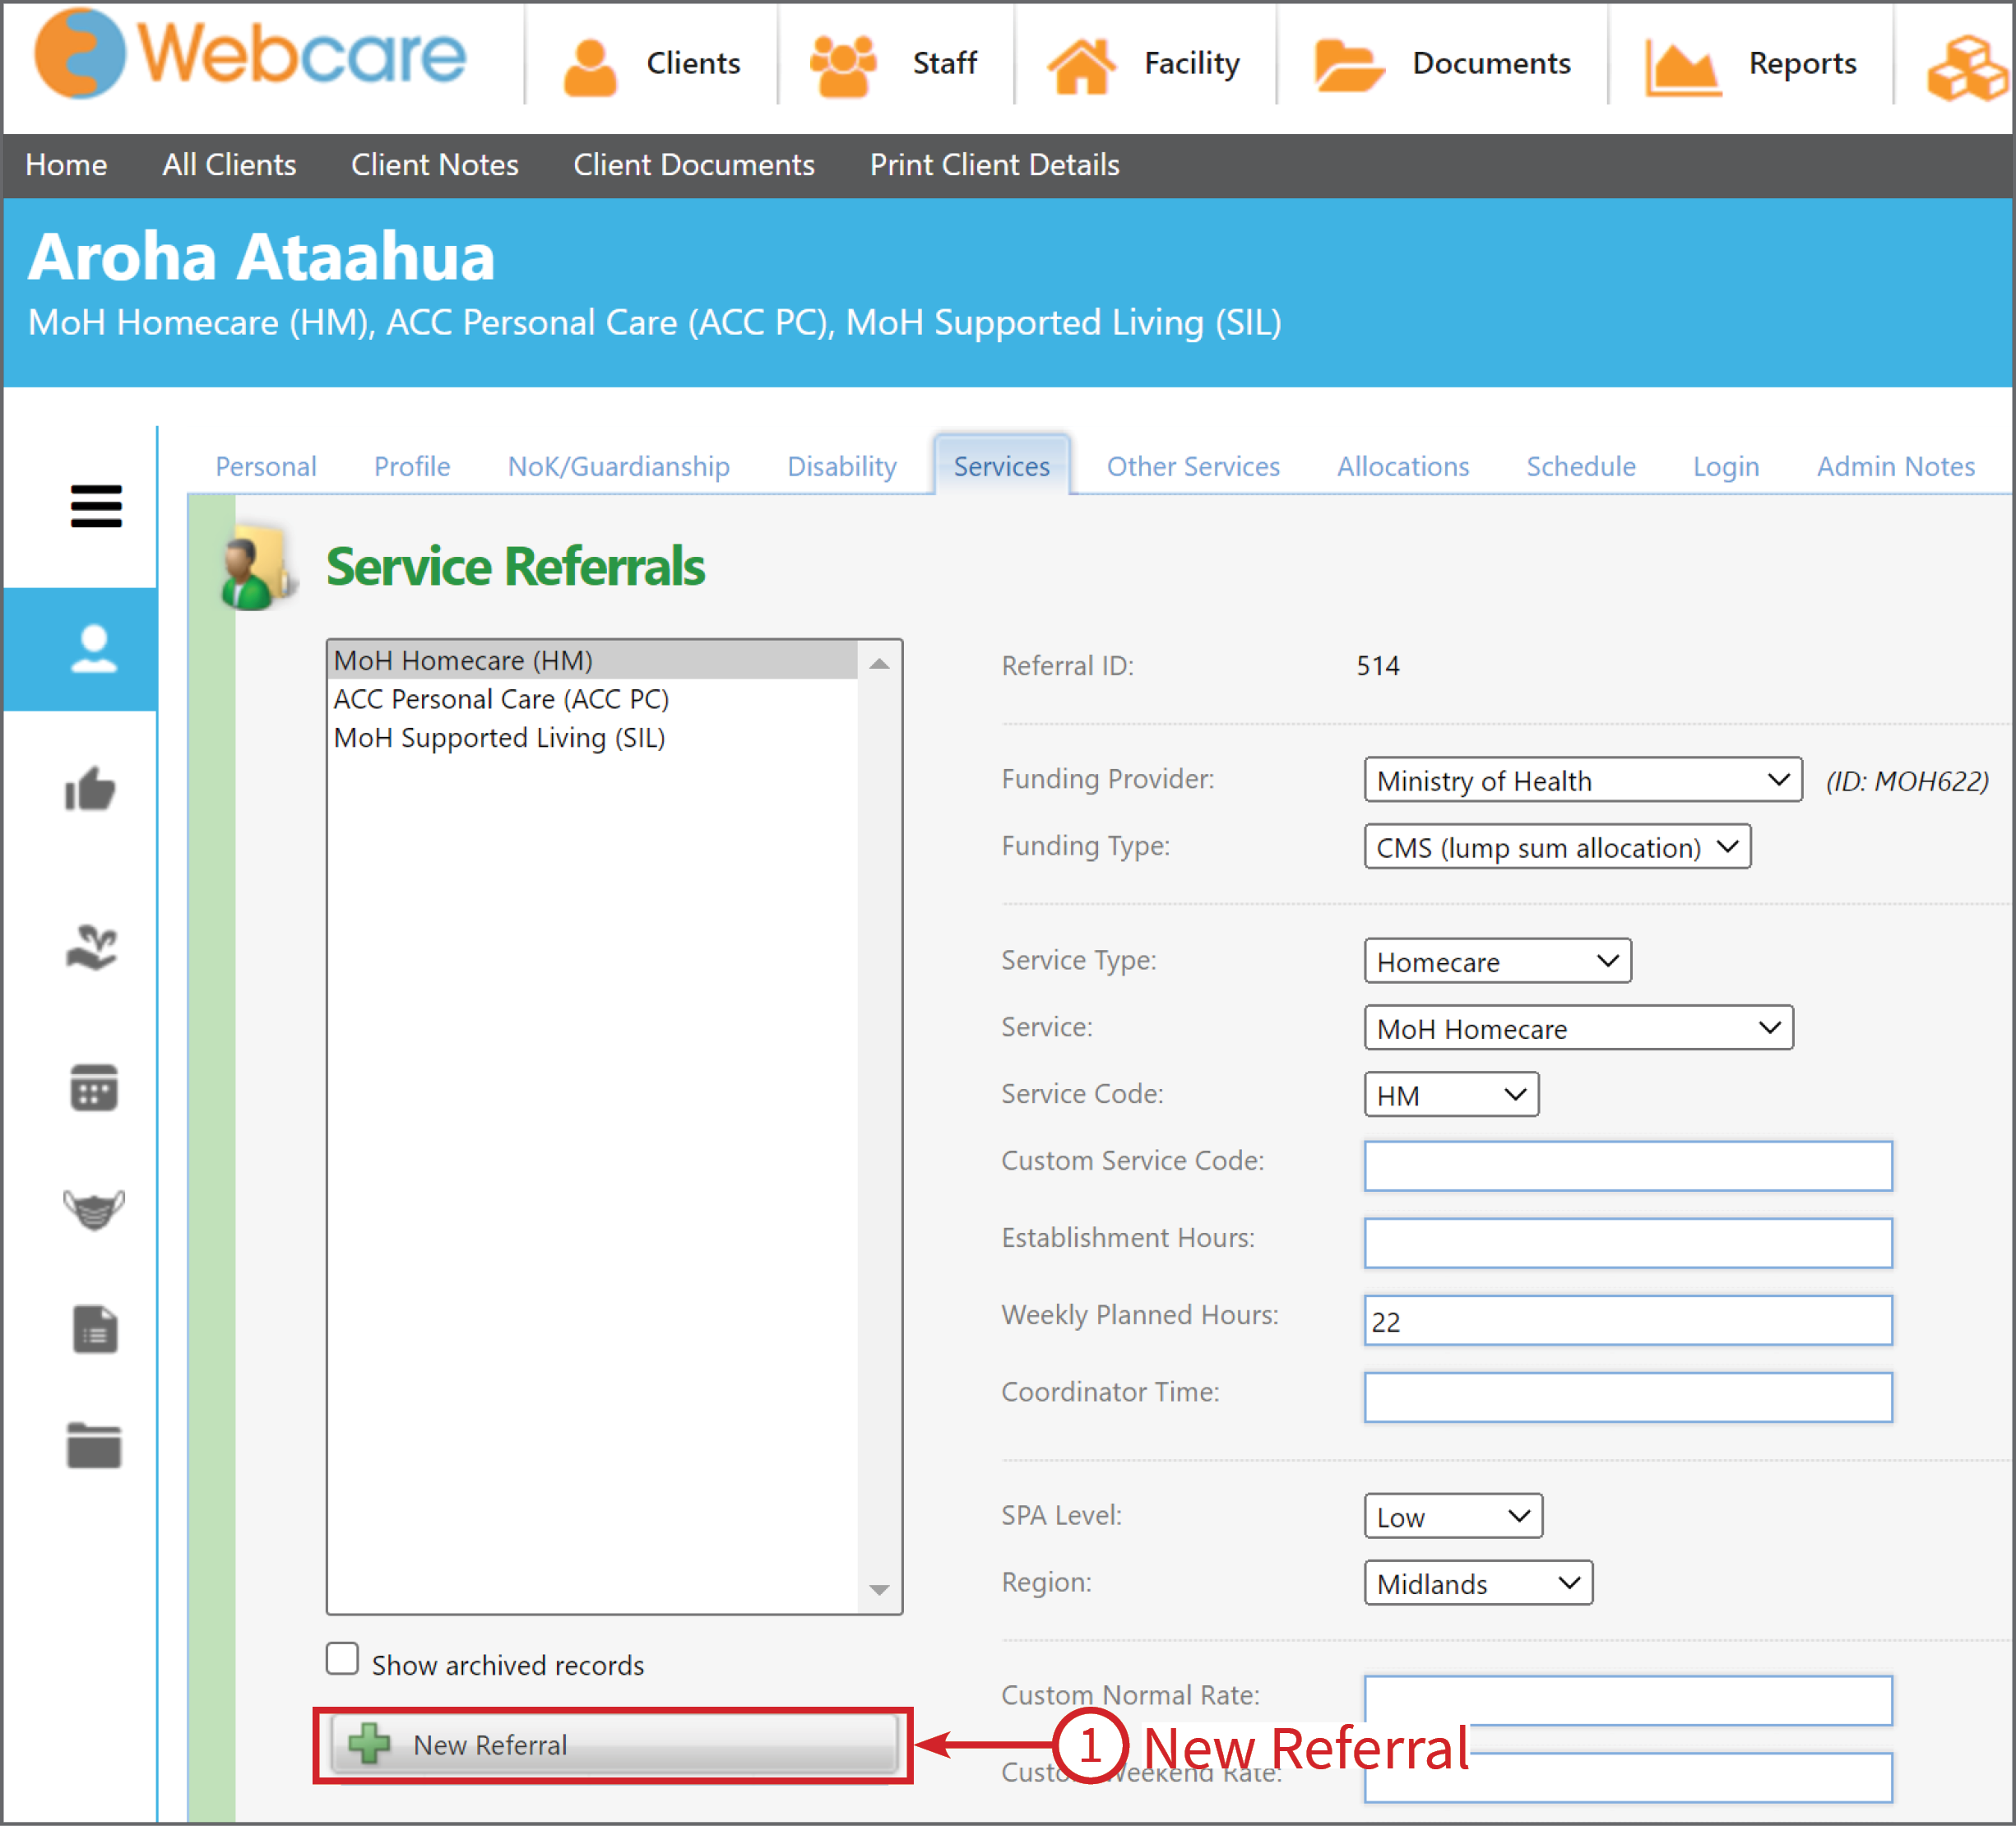This screenshot has width=2016, height=1826.
Task: Click the Custom Weekend Rate field
Action: [1628, 1777]
